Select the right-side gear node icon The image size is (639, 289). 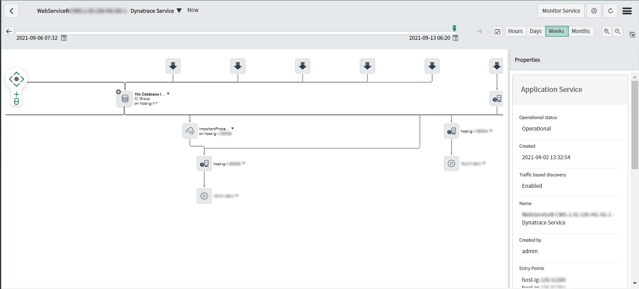tap(452, 163)
